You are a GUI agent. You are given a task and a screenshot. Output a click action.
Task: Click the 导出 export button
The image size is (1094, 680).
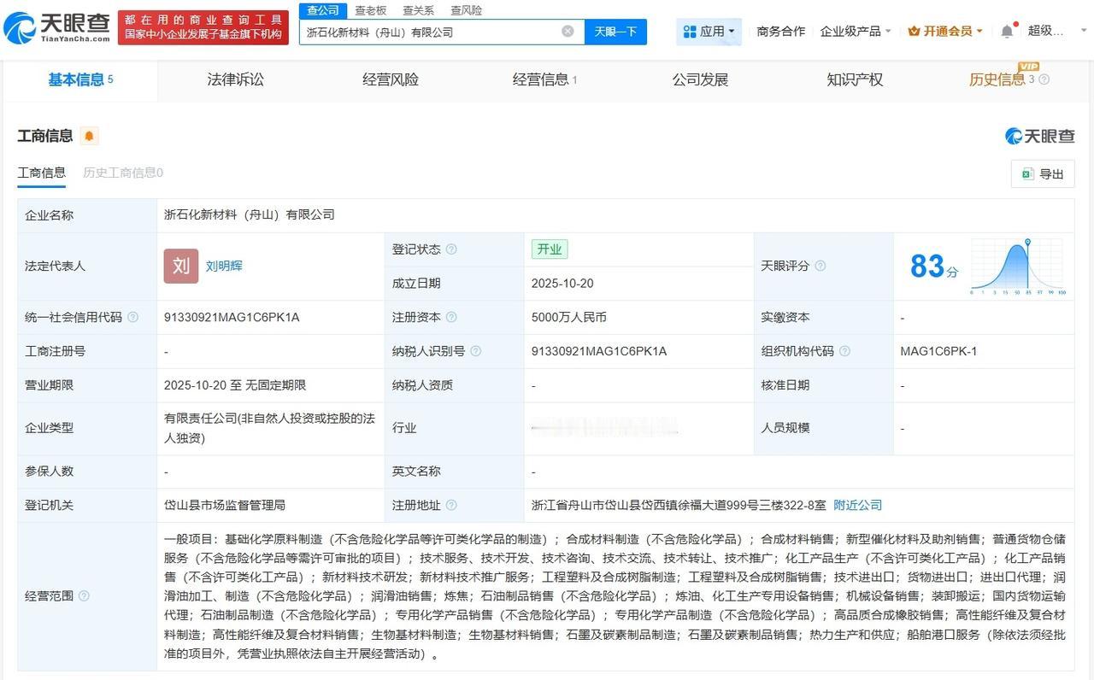coord(1043,174)
